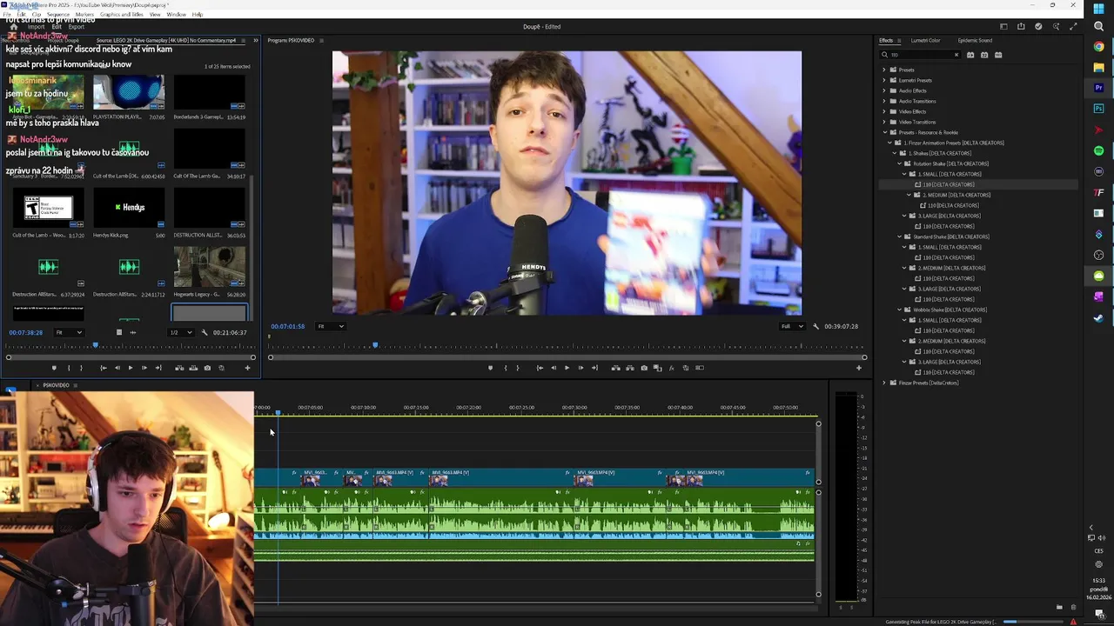The height and width of the screenshot is (626, 1114).
Task: Switch to Epidemic Sound tab
Action: pos(975,40)
